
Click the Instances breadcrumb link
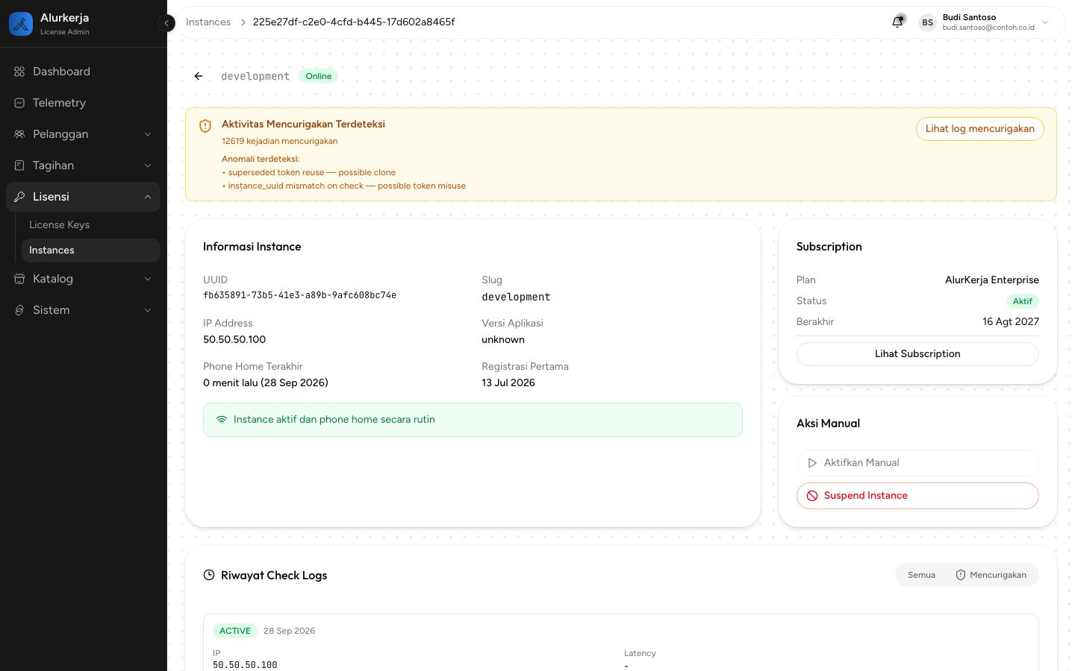click(208, 22)
